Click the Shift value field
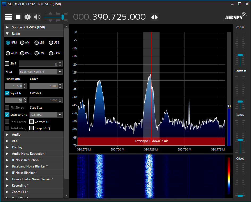Image resolution: width=251 pixels, height=202 pixels. [x=38, y=64]
